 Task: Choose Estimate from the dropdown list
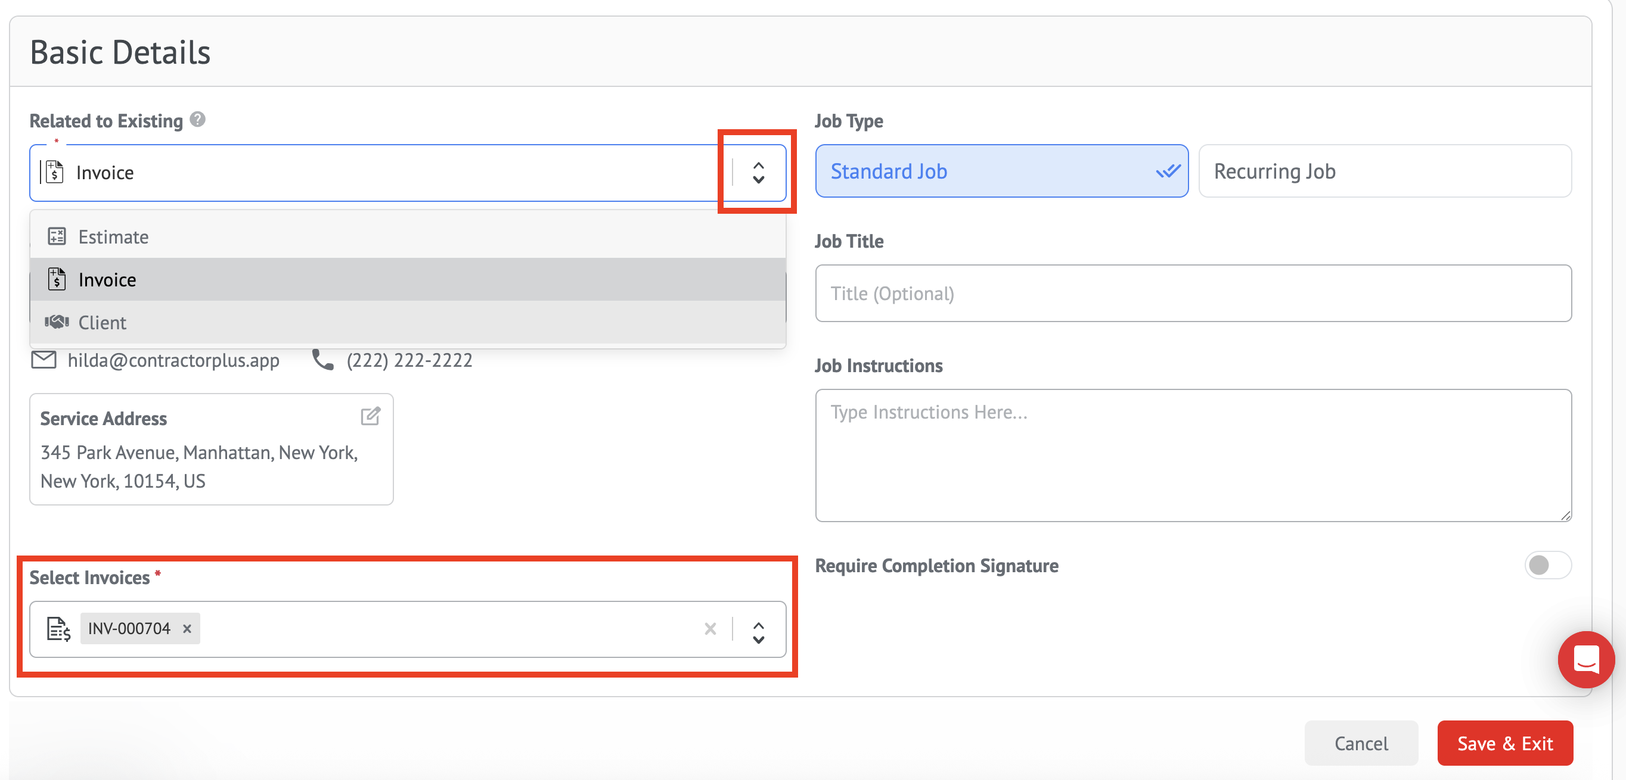point(114,237)
